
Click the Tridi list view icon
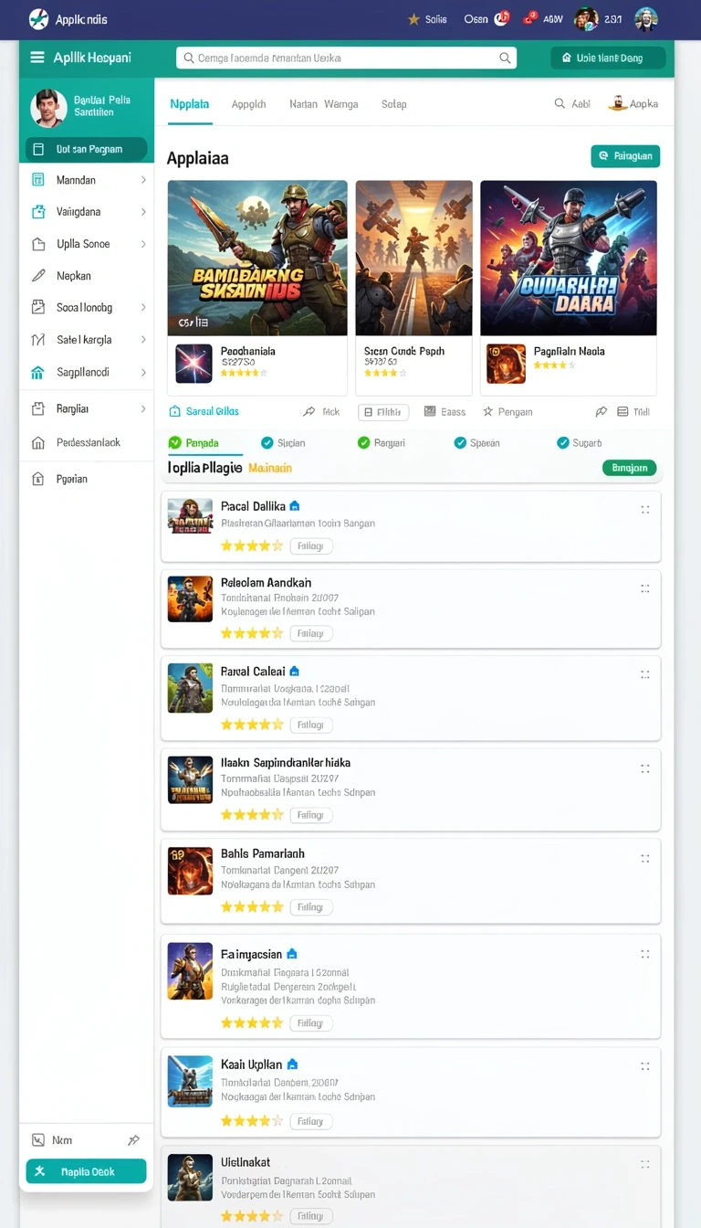click(623, 412)
